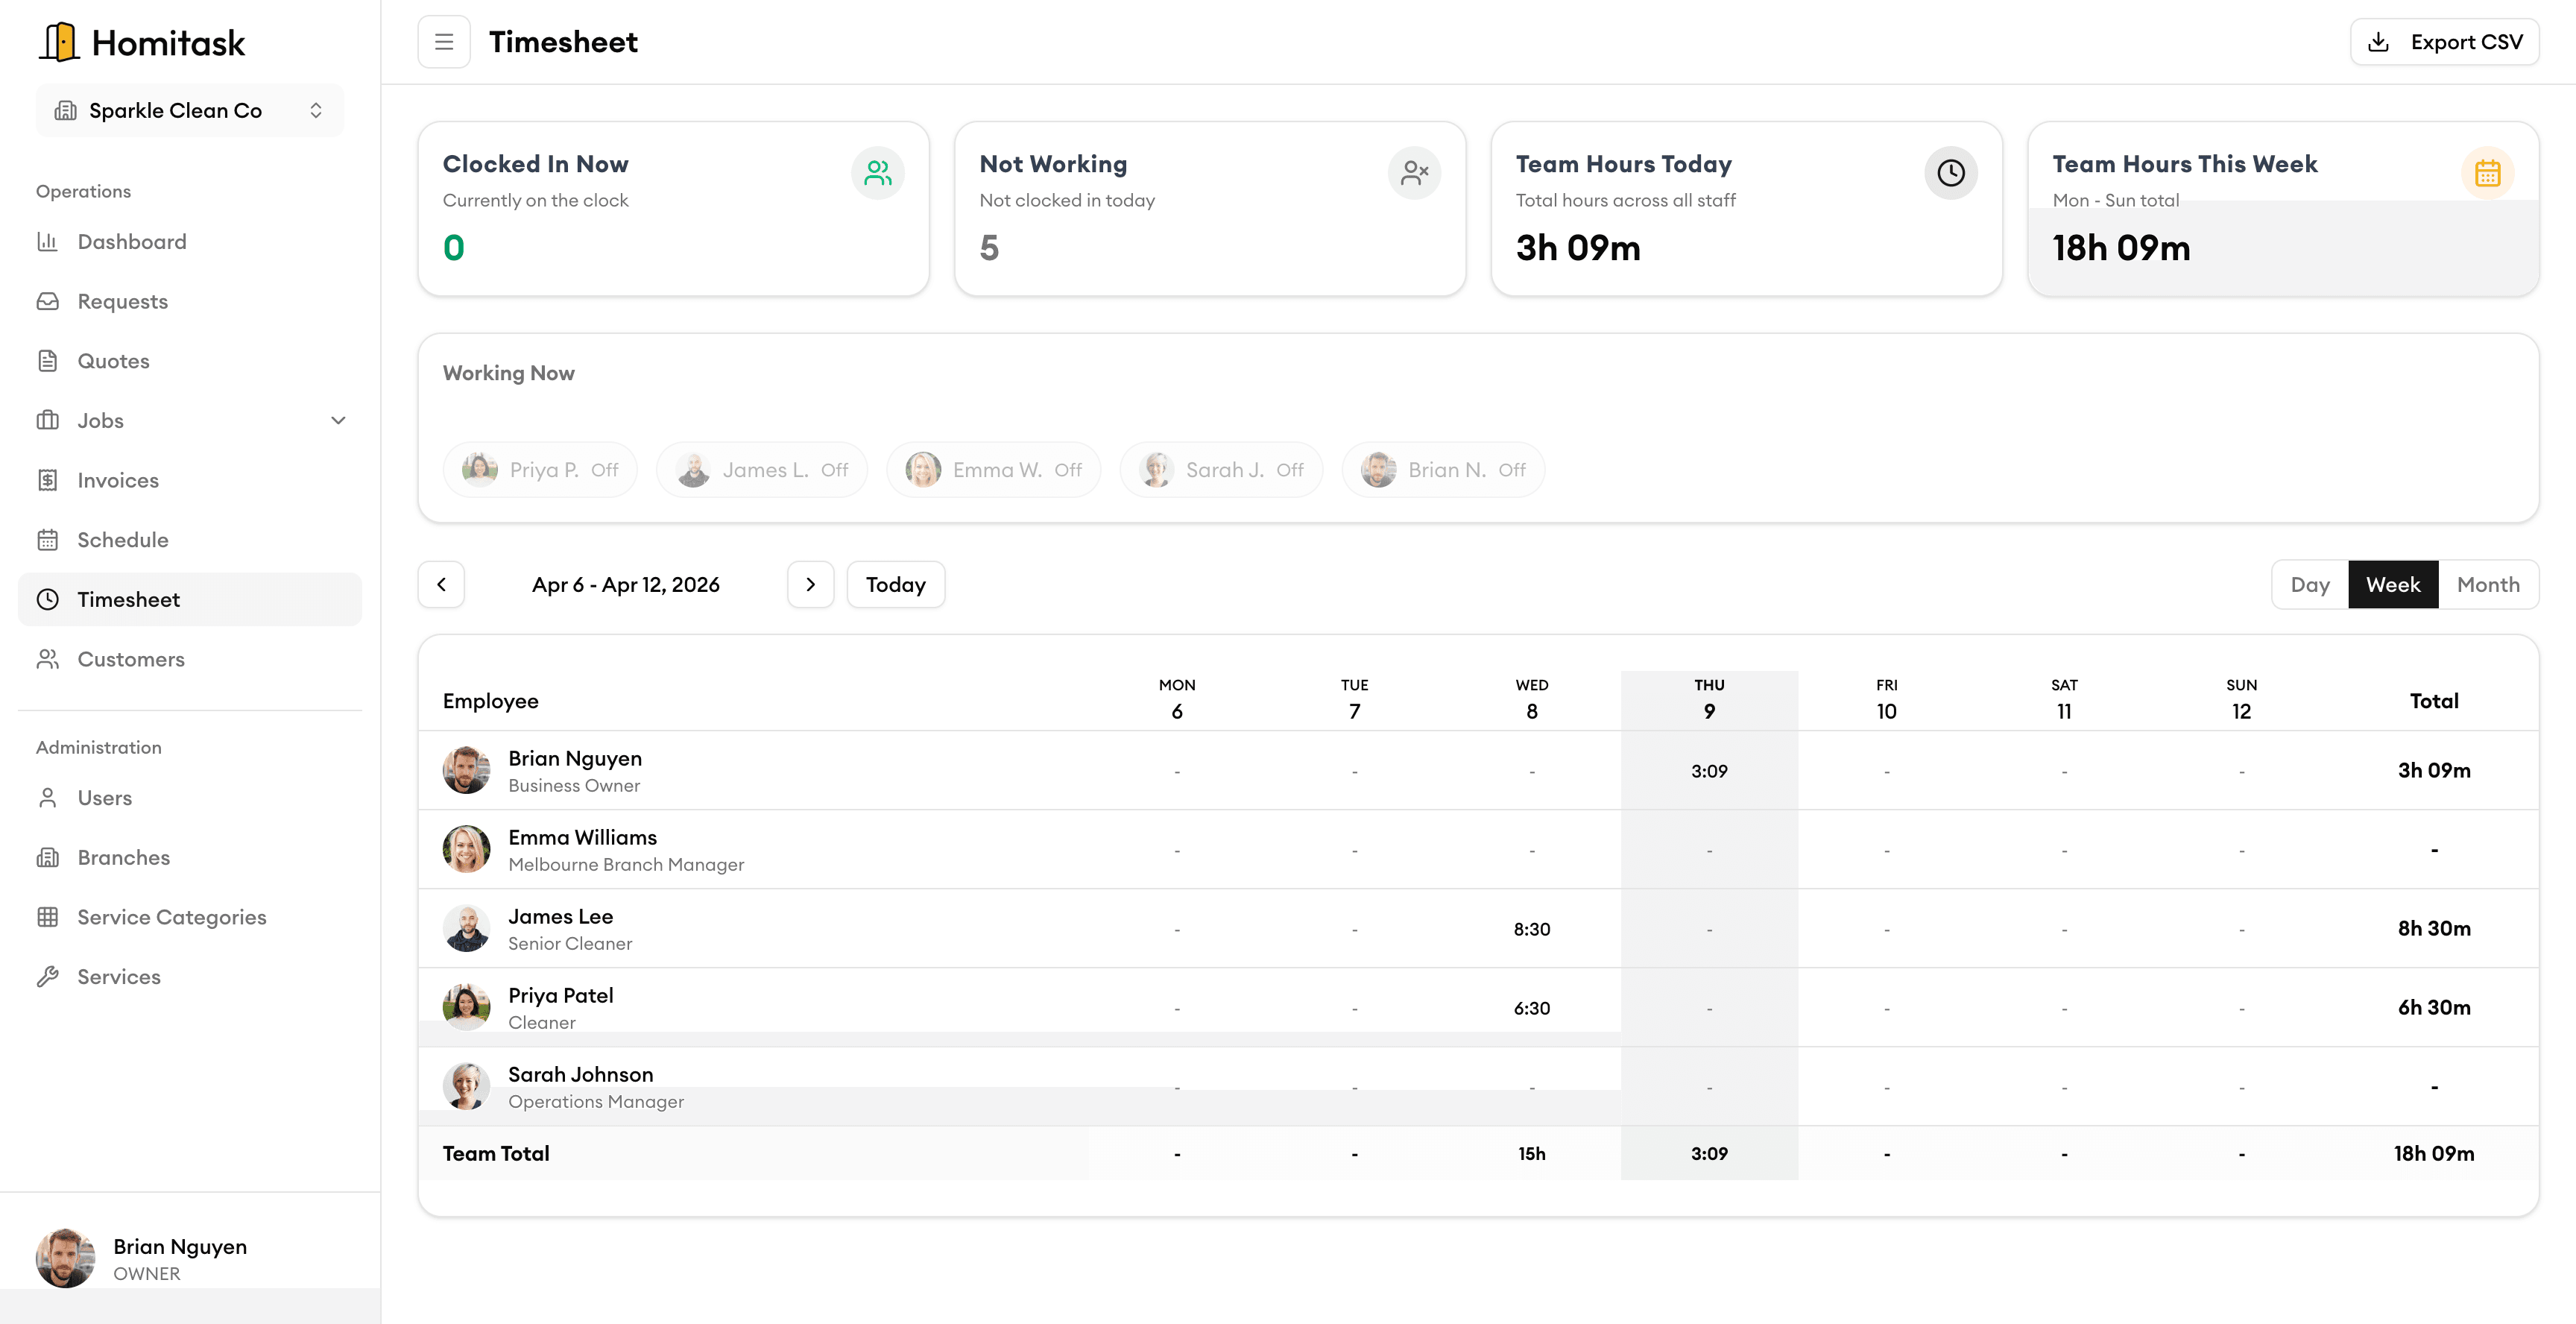The image size is (2576, 1324).
Task: Keep Week view selected
Action: click(2393, 584)
